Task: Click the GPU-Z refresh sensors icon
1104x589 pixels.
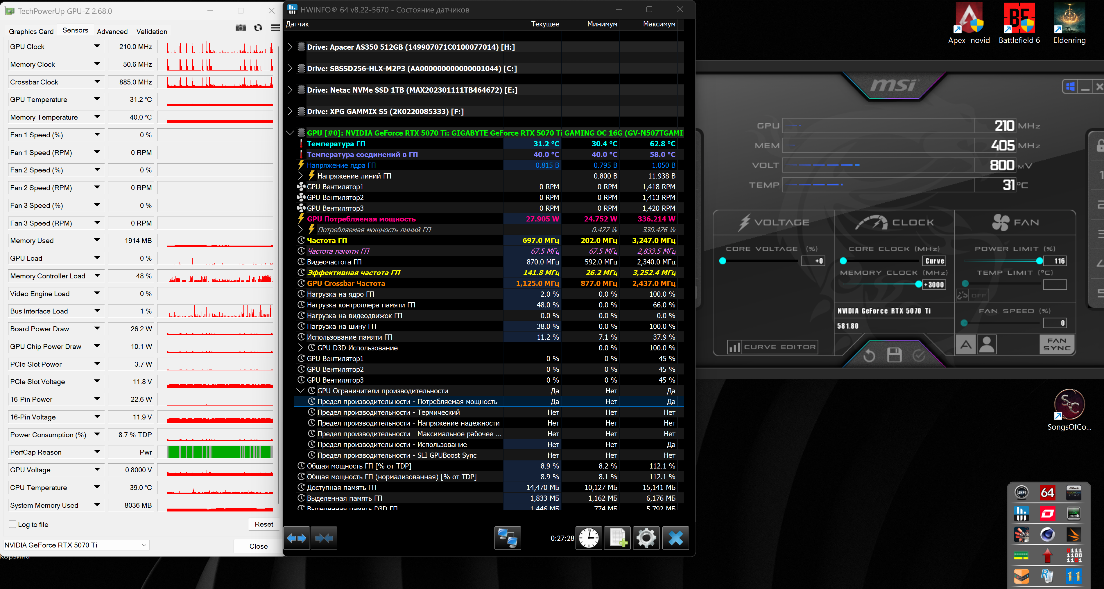Action: [258, 28]
